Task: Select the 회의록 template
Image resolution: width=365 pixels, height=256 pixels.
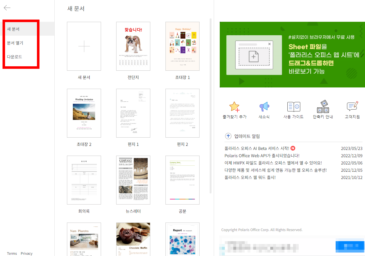Action: click(84, 180)
